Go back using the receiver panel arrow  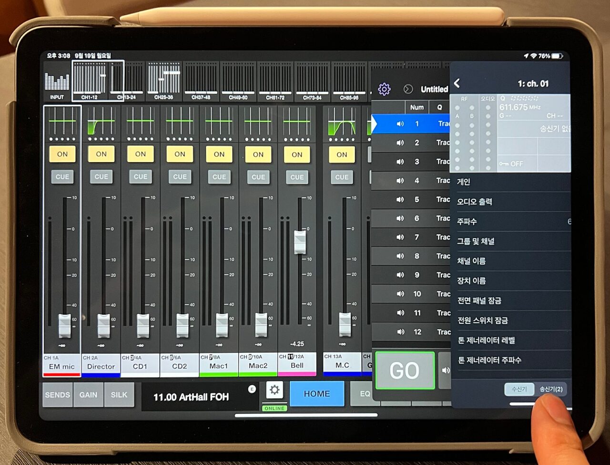coord(457,83)
